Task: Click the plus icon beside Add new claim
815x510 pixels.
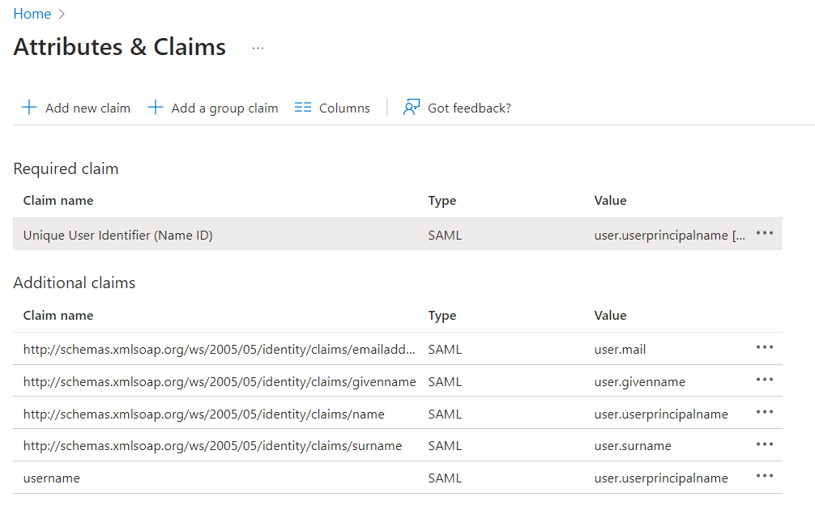Action: 29,107
